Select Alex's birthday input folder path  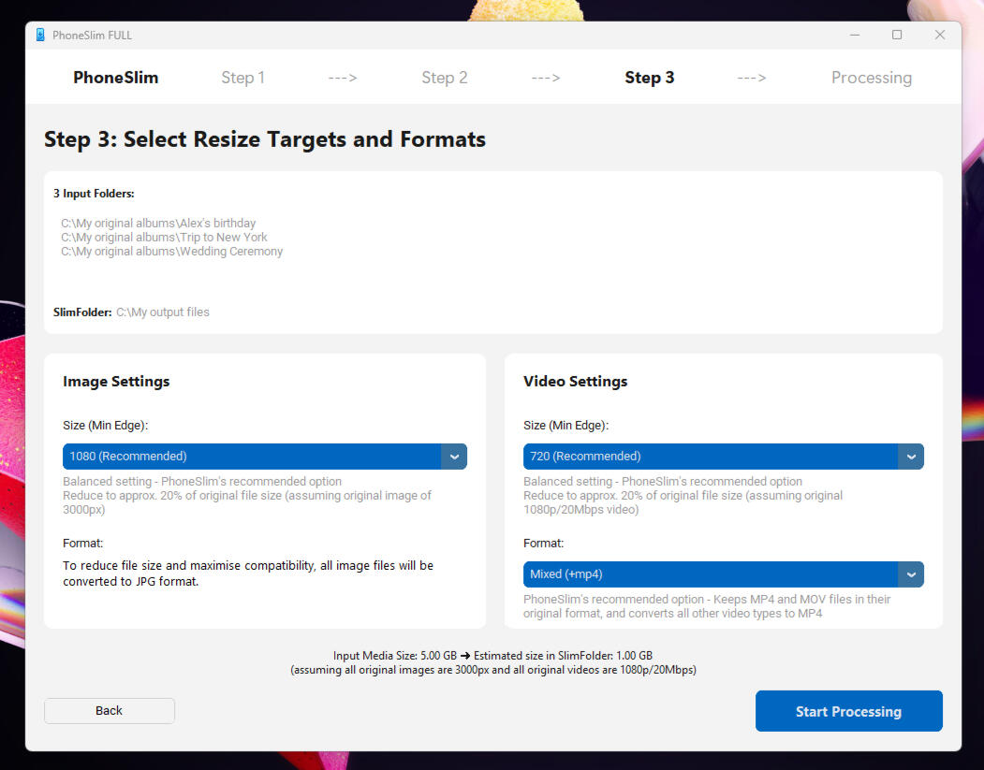[x=158, y=224]
